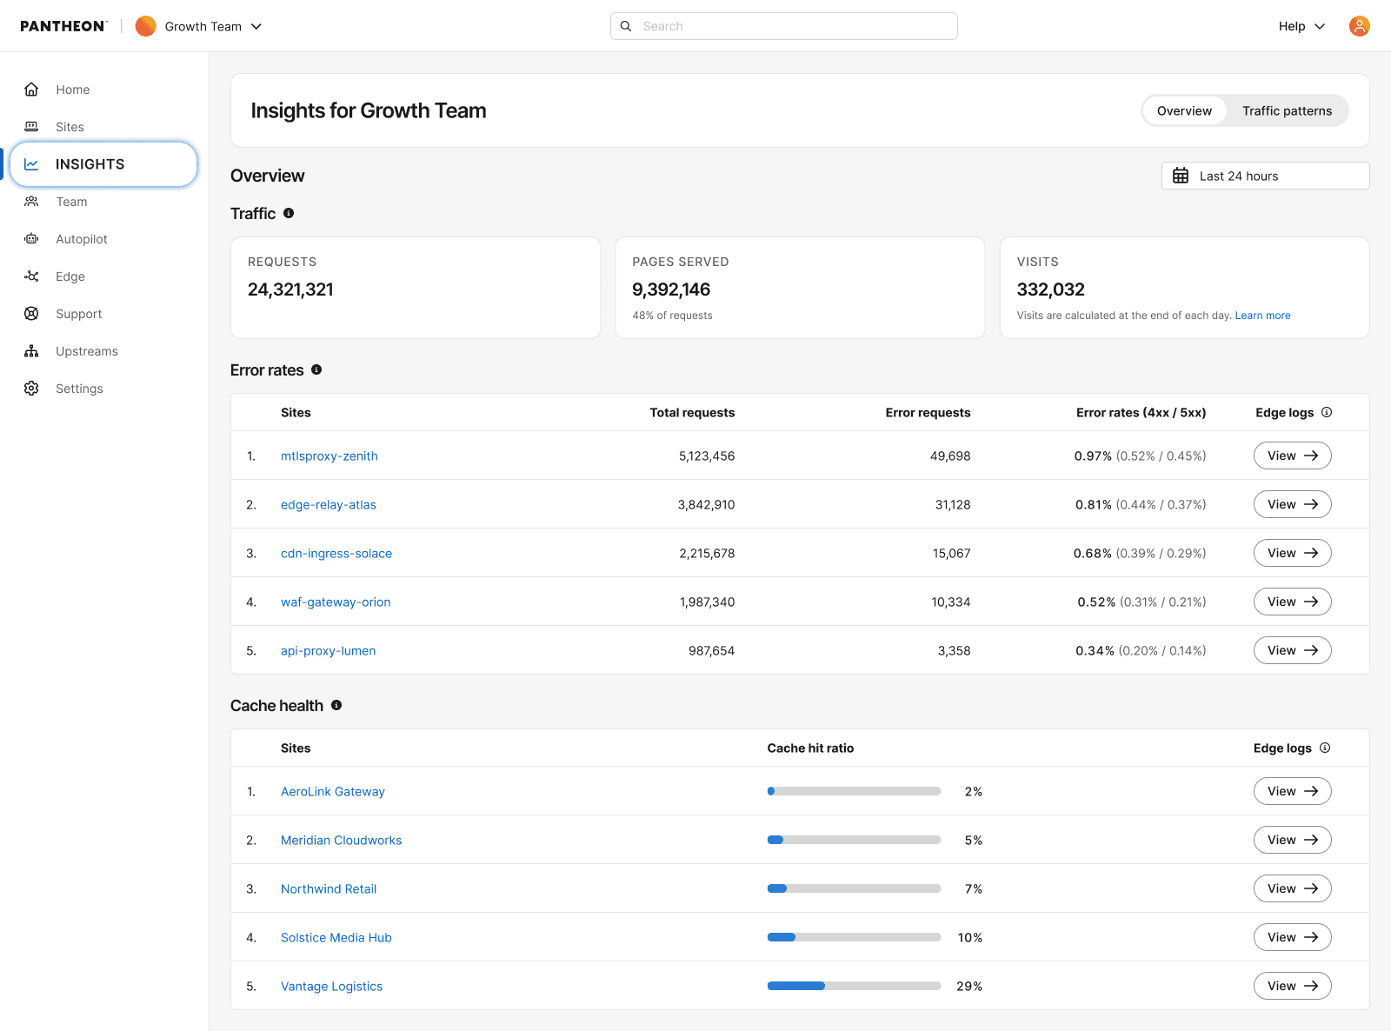Click the Sites icon in sidebar
1391x1031 pixels.
click(31, 127)
